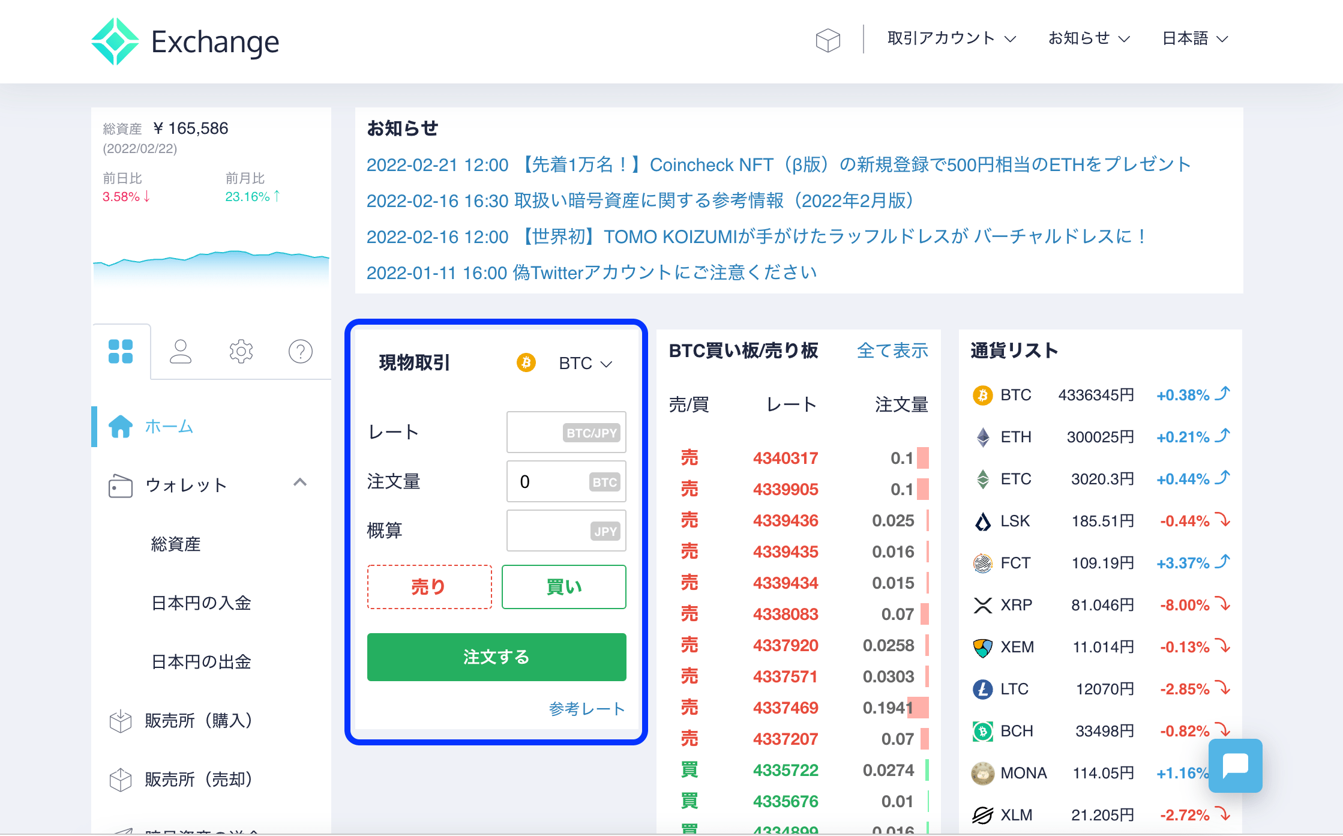
Task: Open the settings gear icon
Action: (241, 351)
